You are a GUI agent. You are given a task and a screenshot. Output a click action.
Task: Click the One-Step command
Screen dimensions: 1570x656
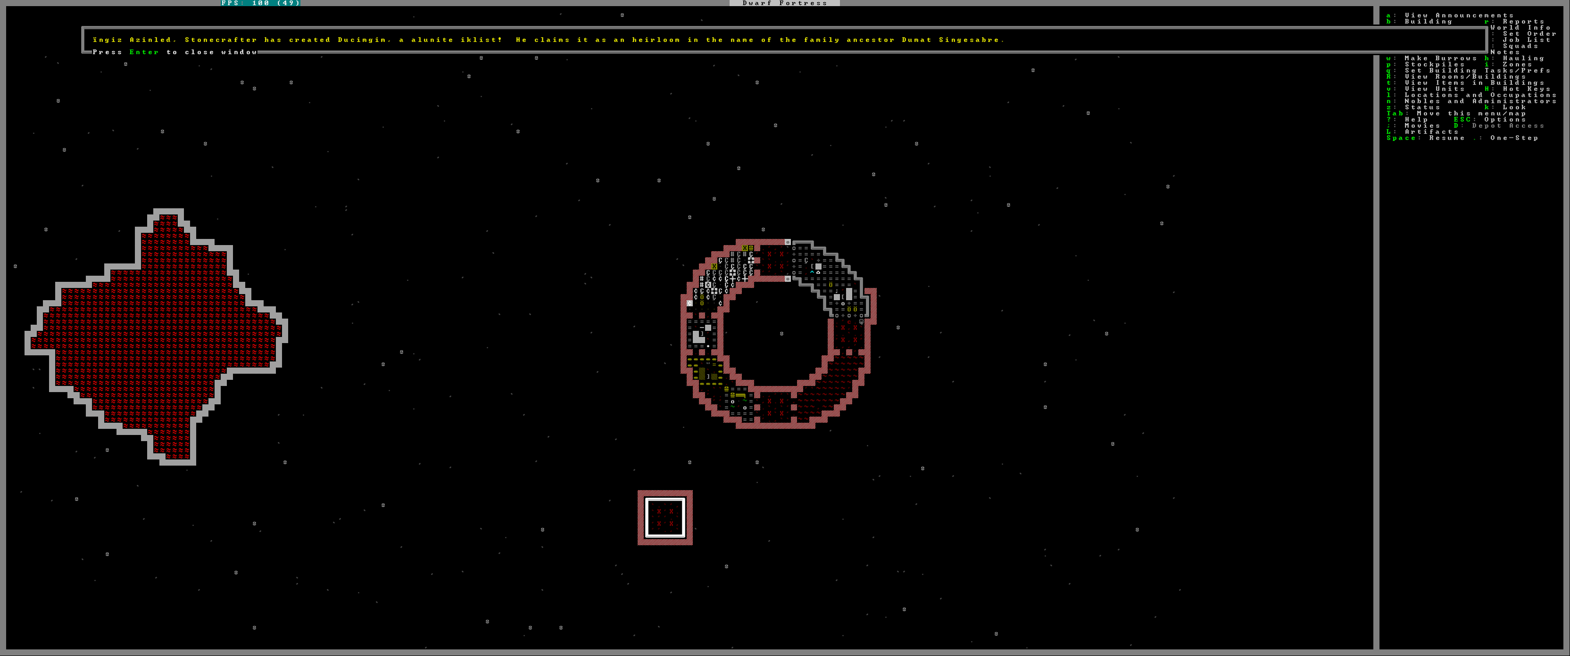(1505, 138)
